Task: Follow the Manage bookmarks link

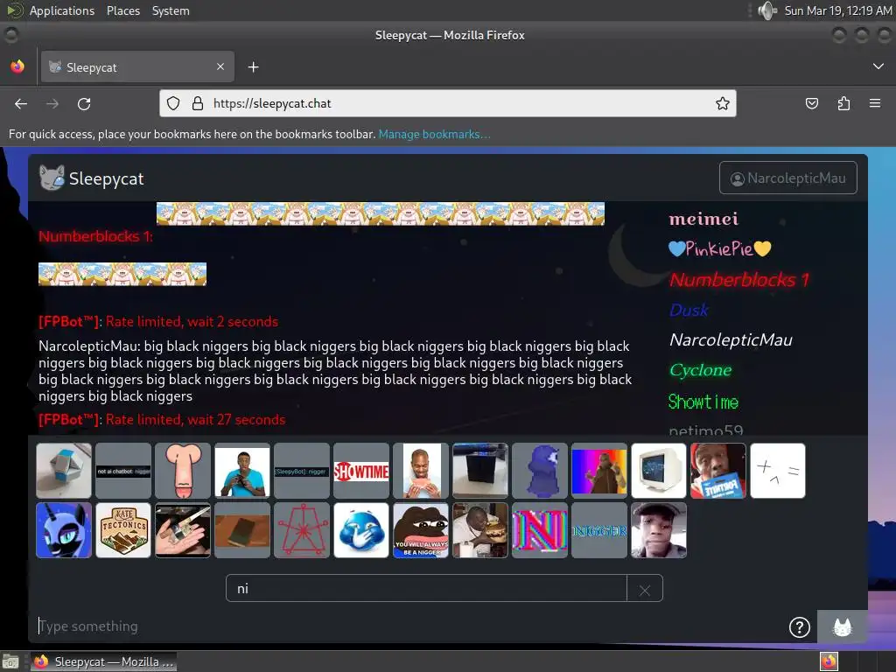Action: pos(434,134)
